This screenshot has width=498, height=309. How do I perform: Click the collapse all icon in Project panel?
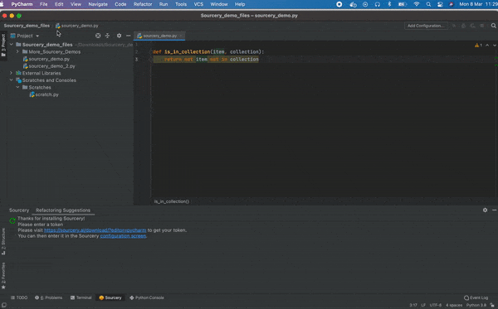[x=107, y=36]
